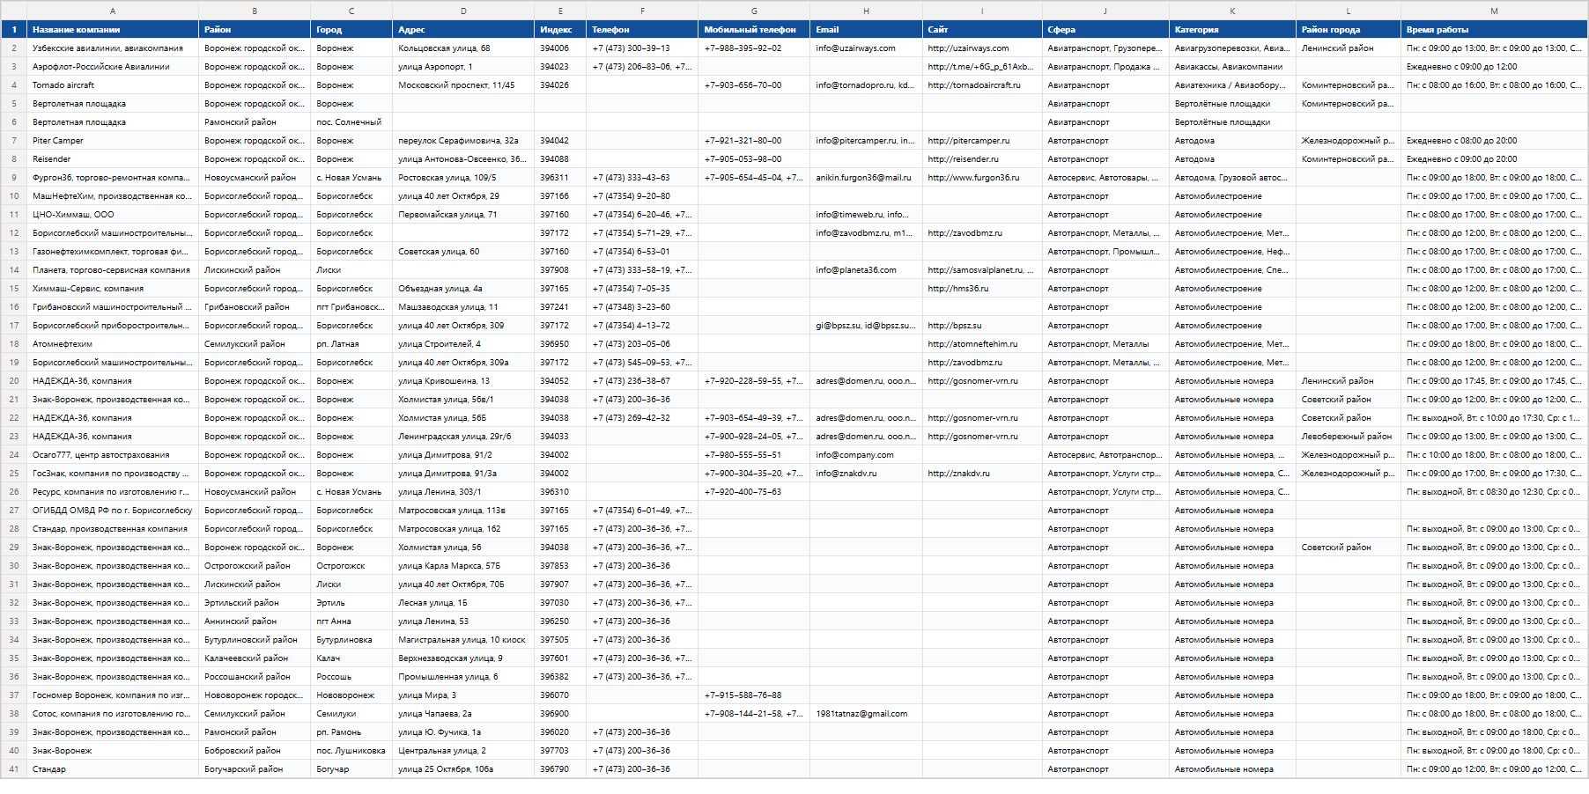Select the 'Reisender' company cell
The height and width of the screenshot is (794, 1589).
pyautogui.click(x=113, y=159)
